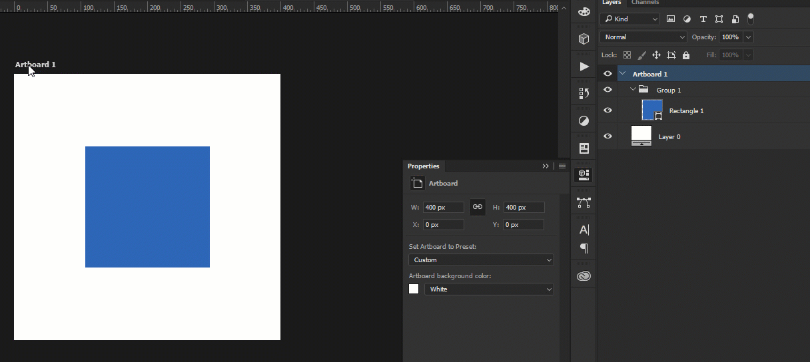
Task: Click the blue rectangle on the canvas
Action: [147, 207]
